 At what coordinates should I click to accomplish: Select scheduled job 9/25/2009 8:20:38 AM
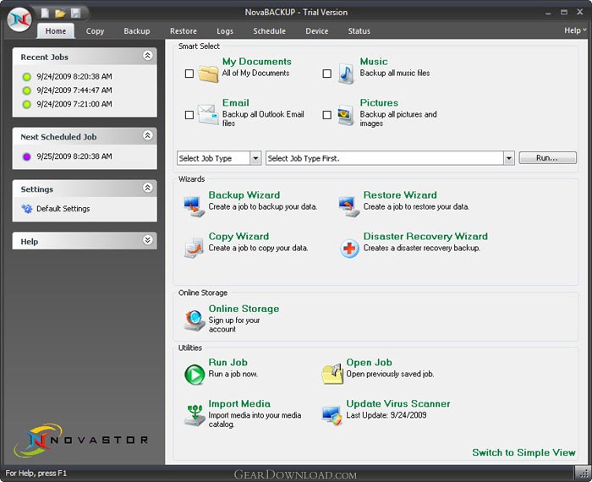tap(74, 156)
